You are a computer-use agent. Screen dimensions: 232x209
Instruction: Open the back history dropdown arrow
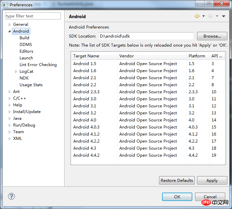[204, 16]
